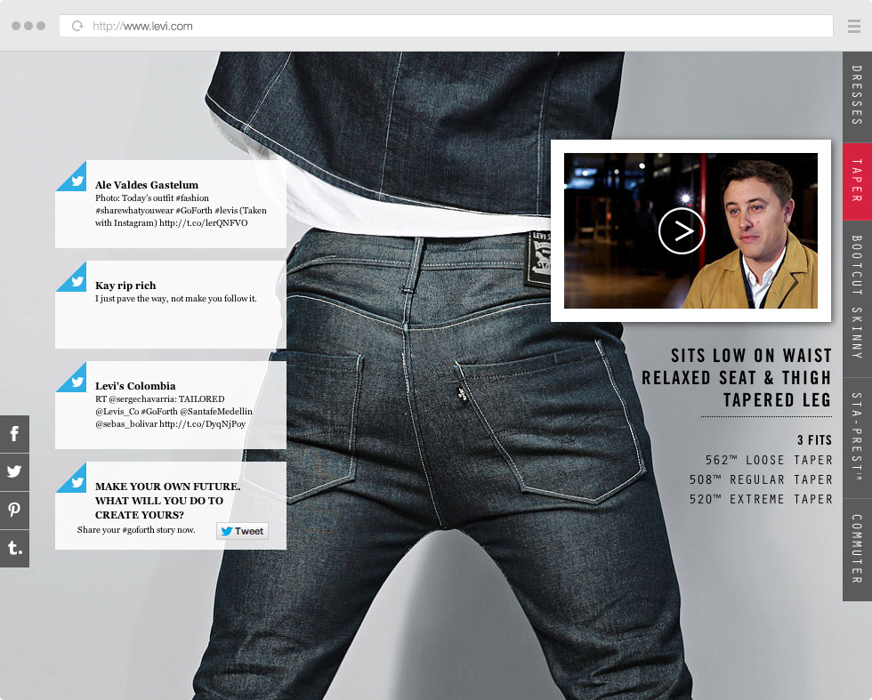Click the 'SITS LOW ON WAIST' heading
The height and width of the screenshot is (700, 872).
pos(751,355)
